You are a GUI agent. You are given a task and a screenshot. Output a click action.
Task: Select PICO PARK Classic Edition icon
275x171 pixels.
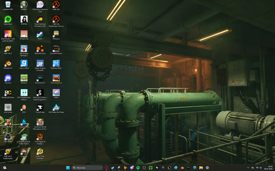point(24,95)
